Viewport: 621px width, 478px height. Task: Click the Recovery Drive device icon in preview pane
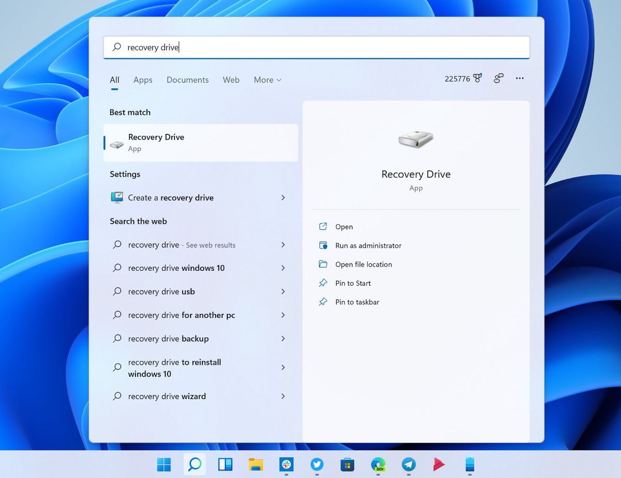click(416, 139)
